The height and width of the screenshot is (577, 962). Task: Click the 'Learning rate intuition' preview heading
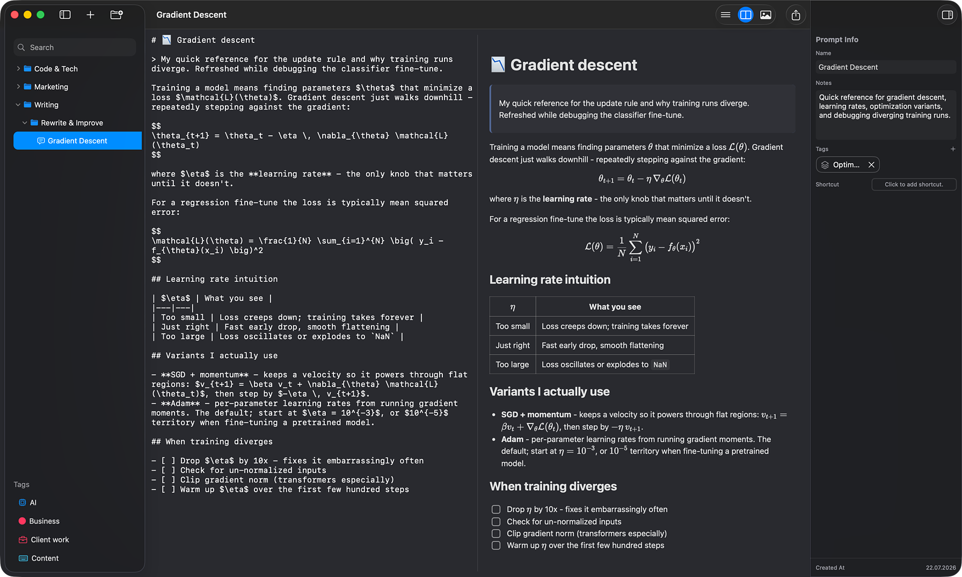tap(550, 280)
